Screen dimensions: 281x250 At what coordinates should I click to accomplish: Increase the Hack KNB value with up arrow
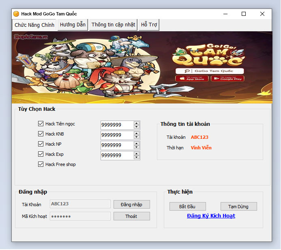[137, 134]
